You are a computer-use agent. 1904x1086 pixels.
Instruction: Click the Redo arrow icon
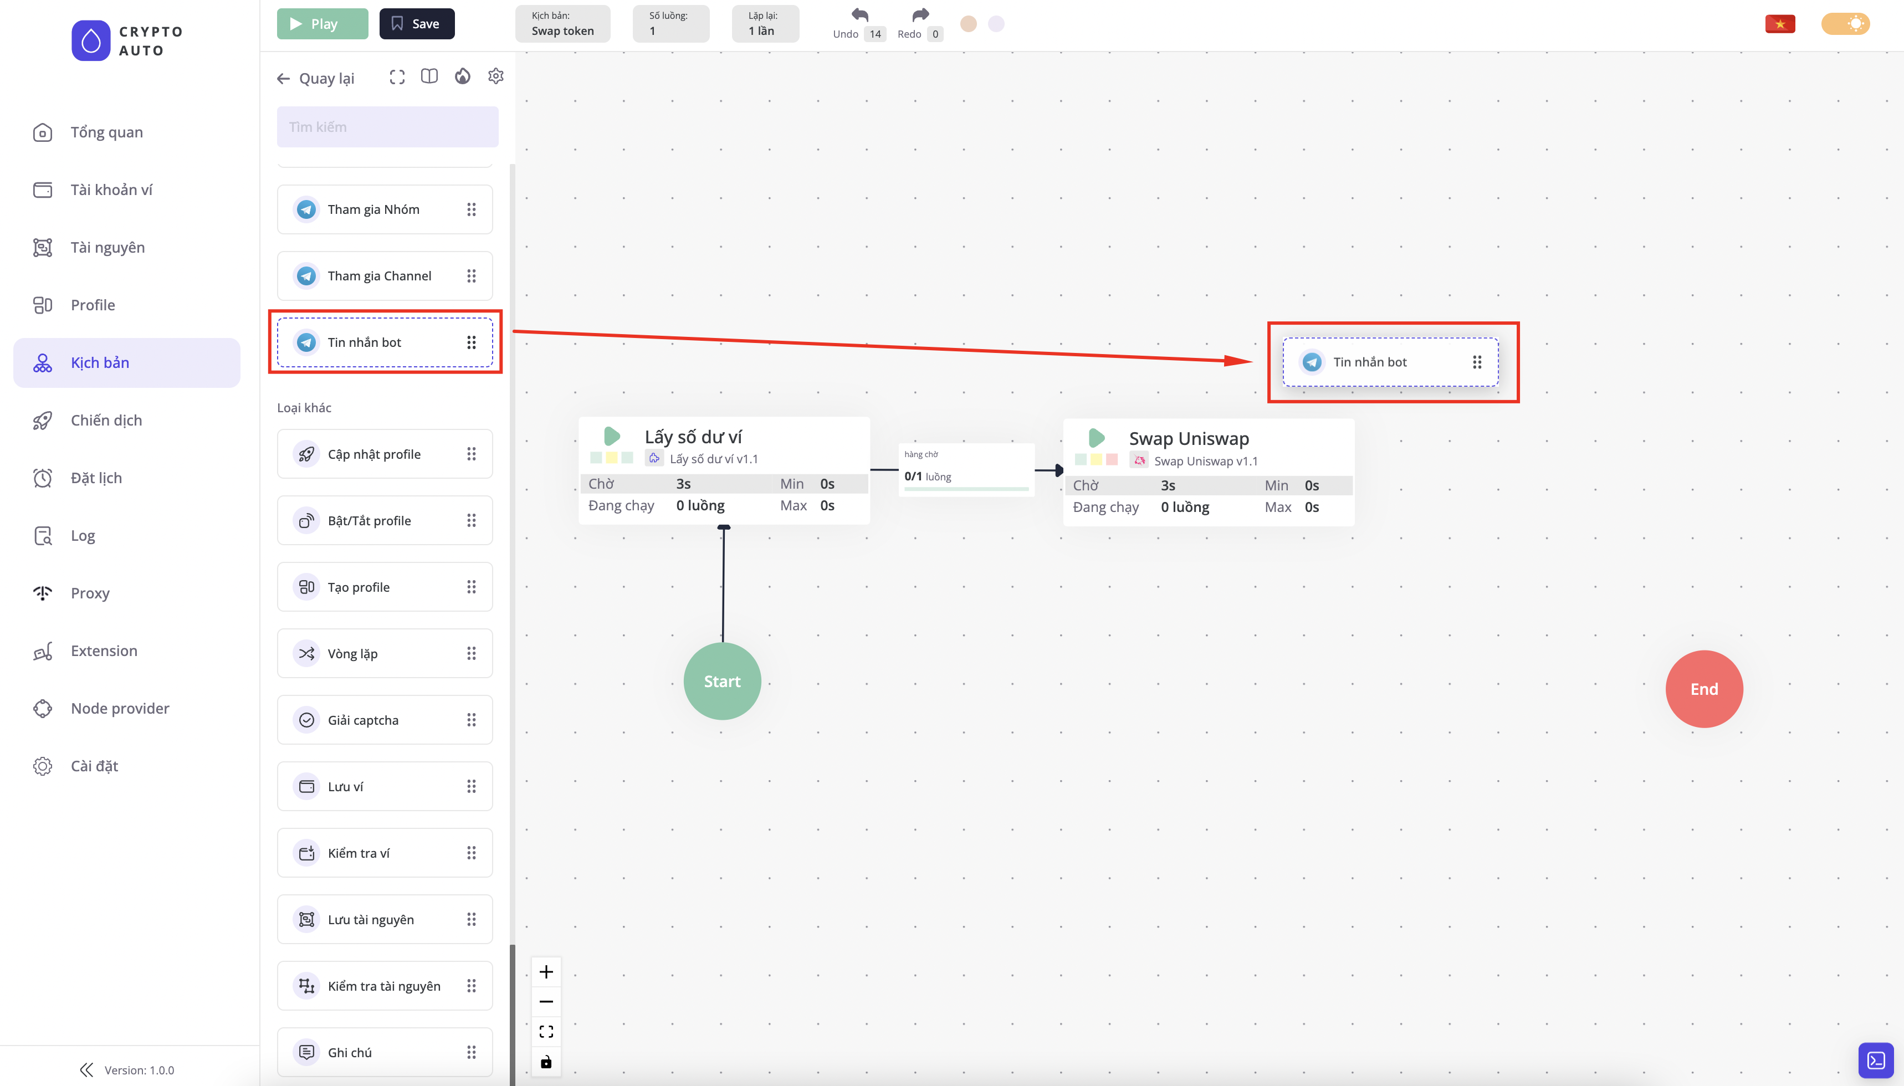tap(920, 15)
